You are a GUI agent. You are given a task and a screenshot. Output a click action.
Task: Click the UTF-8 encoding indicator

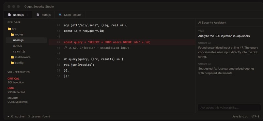click(255, 116)
